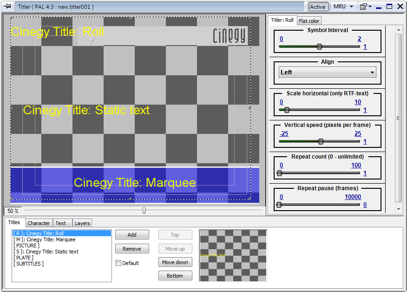The image size is (407, 292).
Task: Click the Symbol Interval slider handle
Action: click(319, 47)
